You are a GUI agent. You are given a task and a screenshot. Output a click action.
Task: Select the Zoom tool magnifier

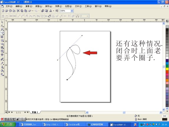pyautogui.click(x=2, y=29)
